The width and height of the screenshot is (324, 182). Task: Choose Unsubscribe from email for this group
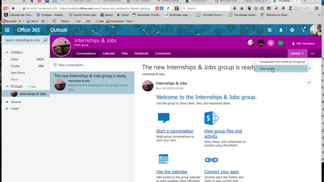pyautogui.click(x=282, y=62)
